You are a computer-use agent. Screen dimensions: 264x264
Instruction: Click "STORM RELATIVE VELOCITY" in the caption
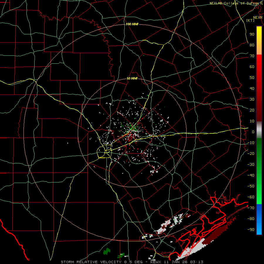(91, 262)
